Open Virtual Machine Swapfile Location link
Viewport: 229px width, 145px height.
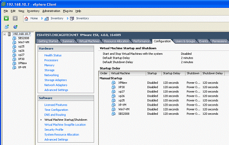click(65, 125)
